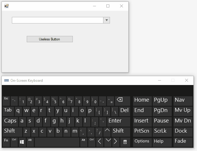Image resolution: width=197 pixels, height=151 pixels.
Task: Click the Fade key
Action: (183, 142)
